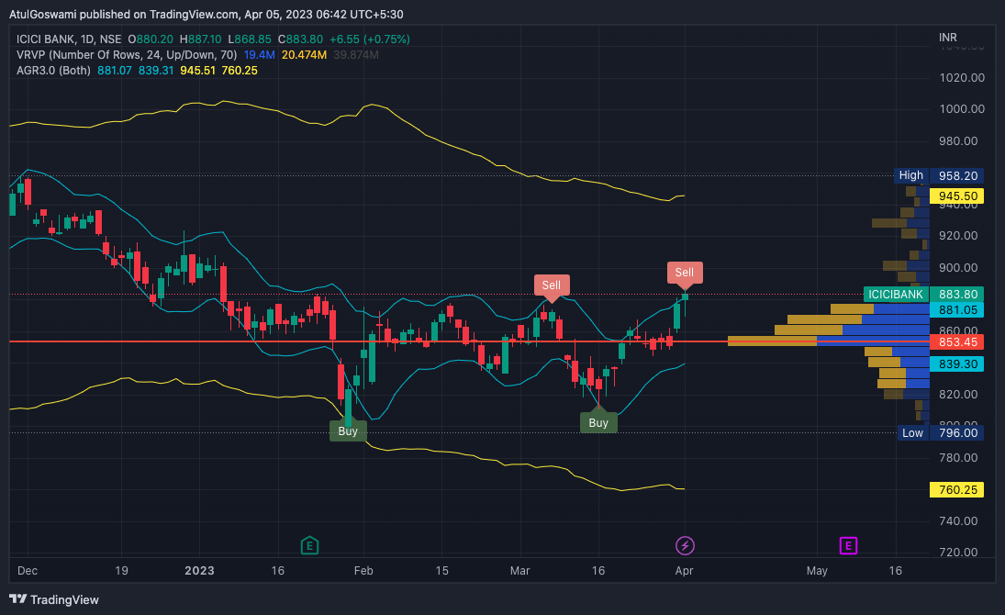This screenshot has width=1005, height=615.
Task: Click the VRVP 20.474M down volume value
Action: [305, 55]
